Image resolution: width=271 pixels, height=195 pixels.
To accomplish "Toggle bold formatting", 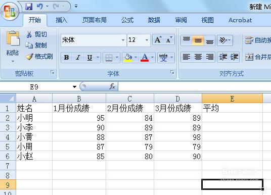I will pos(67,58).
